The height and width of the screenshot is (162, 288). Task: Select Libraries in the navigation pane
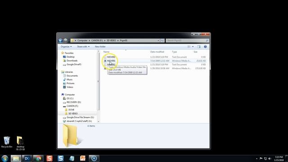[x=69, y=72]
